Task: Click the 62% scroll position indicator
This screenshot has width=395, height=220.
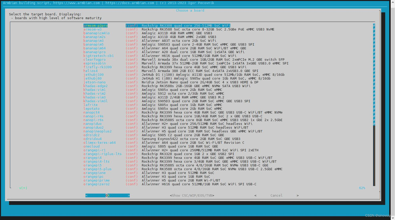Action: coord(362,188)
